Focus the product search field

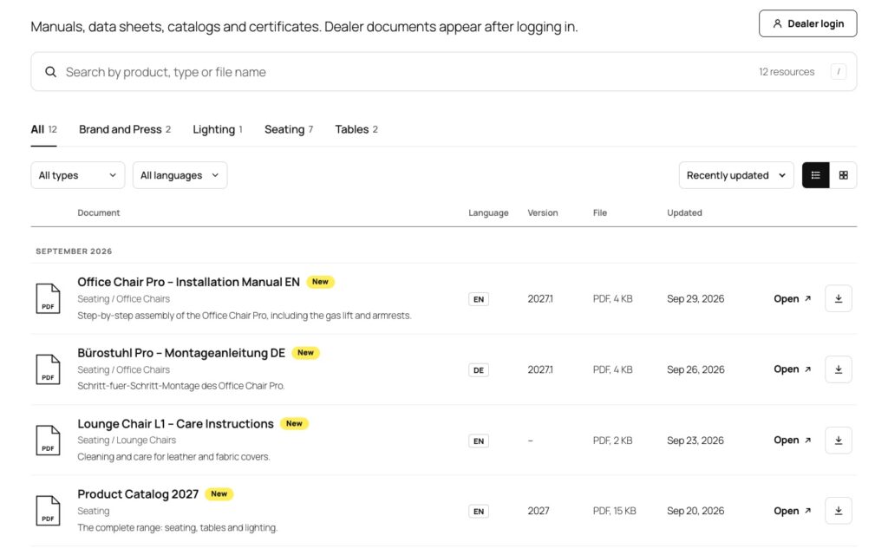443,72
